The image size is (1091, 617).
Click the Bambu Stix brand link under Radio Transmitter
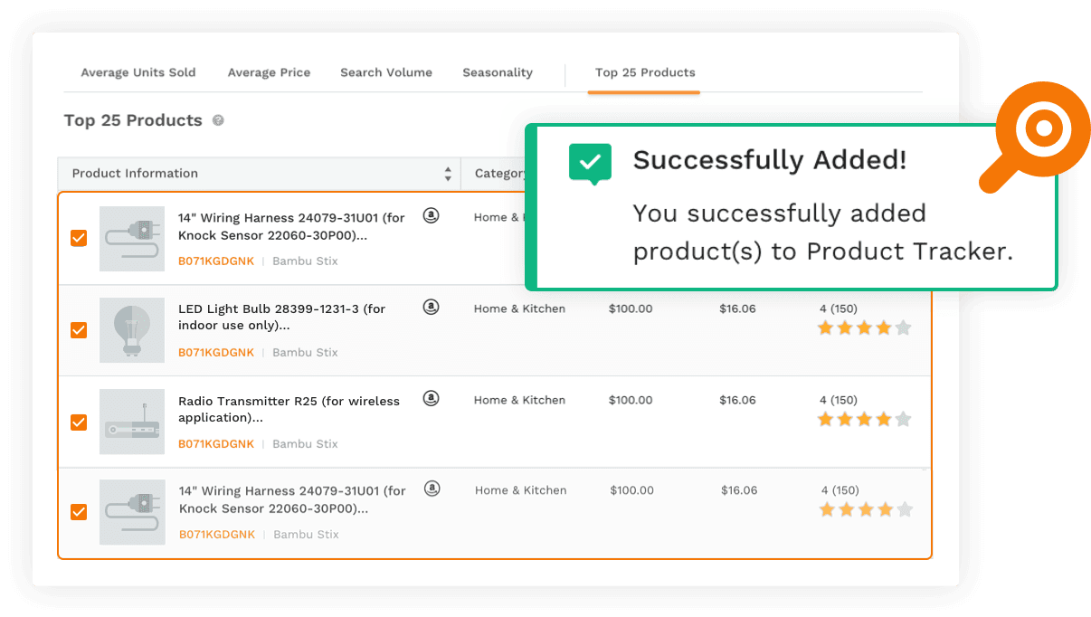tap(305, 443)
